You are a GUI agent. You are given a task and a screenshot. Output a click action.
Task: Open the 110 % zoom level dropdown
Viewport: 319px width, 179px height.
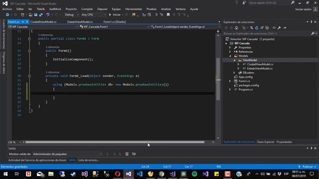pyautogui.click(x=14, y=142)
